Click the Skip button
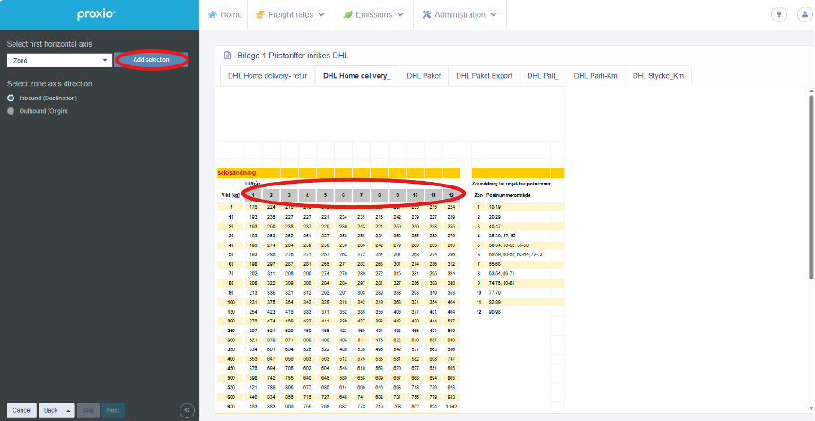815x421 pixels. click(88, 410)
